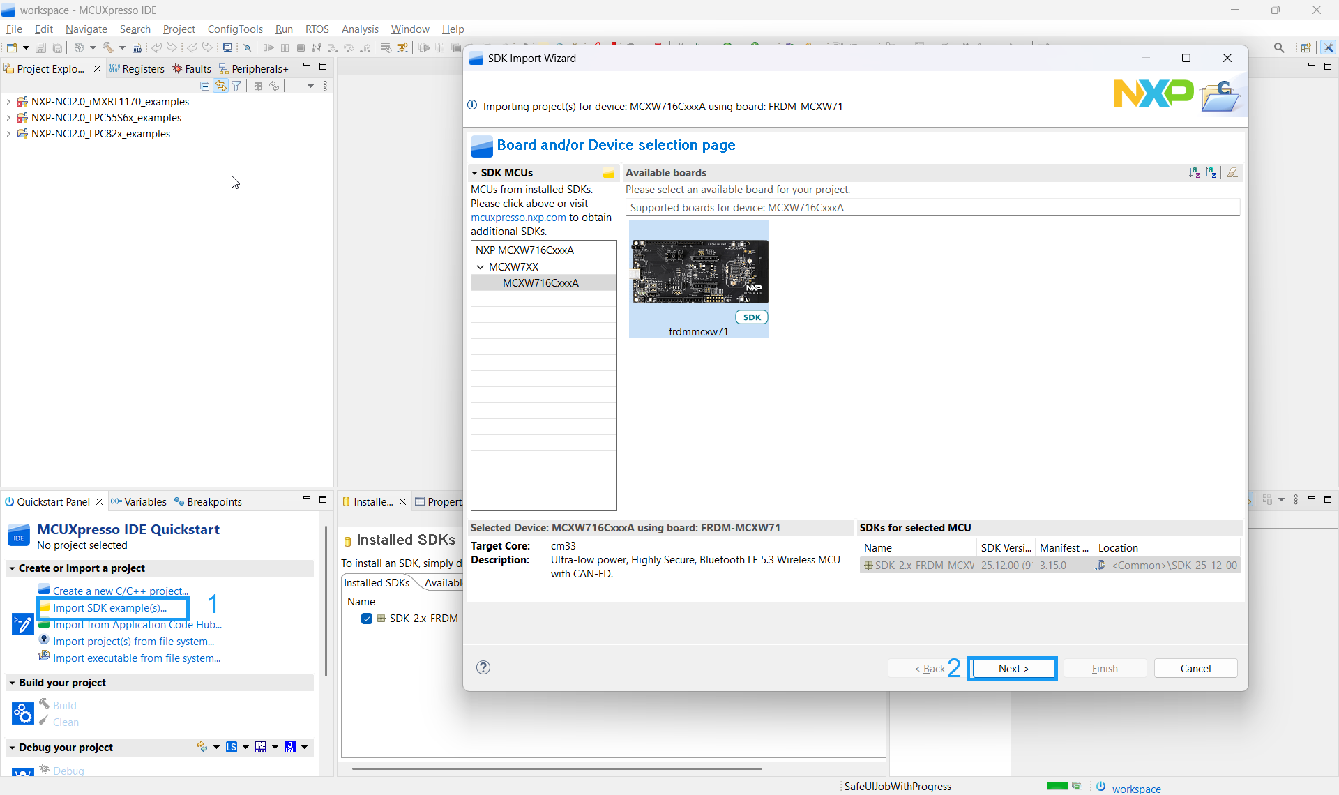Image resolution: width=1339 pixels, height=795 pixels.
Task: Click Import SDK example(s) link
Action: click(109, 608)
